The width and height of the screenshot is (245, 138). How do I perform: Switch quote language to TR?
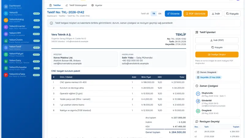pos(154,13)
